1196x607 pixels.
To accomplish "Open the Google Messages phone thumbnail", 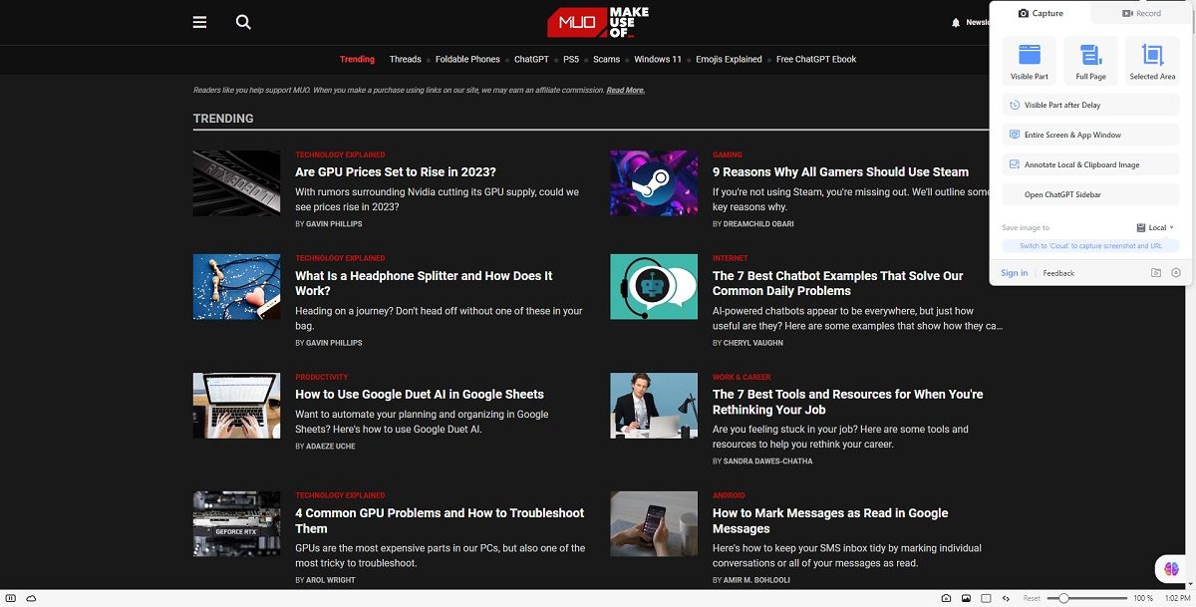I will click(x=654, y=524).
